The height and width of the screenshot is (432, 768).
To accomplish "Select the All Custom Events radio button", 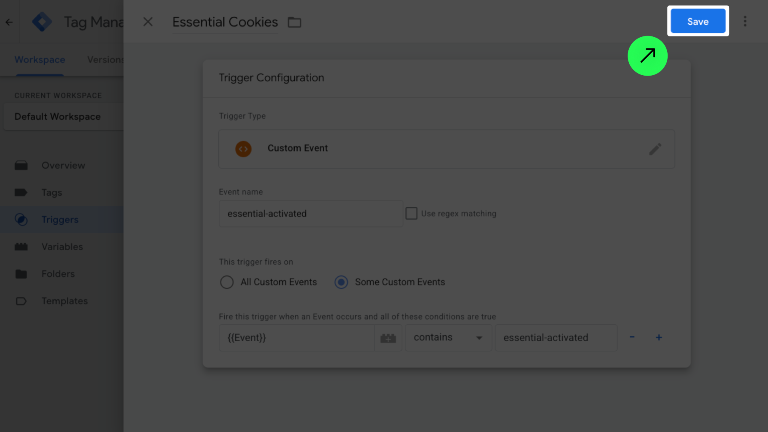I will click(227, 282).
